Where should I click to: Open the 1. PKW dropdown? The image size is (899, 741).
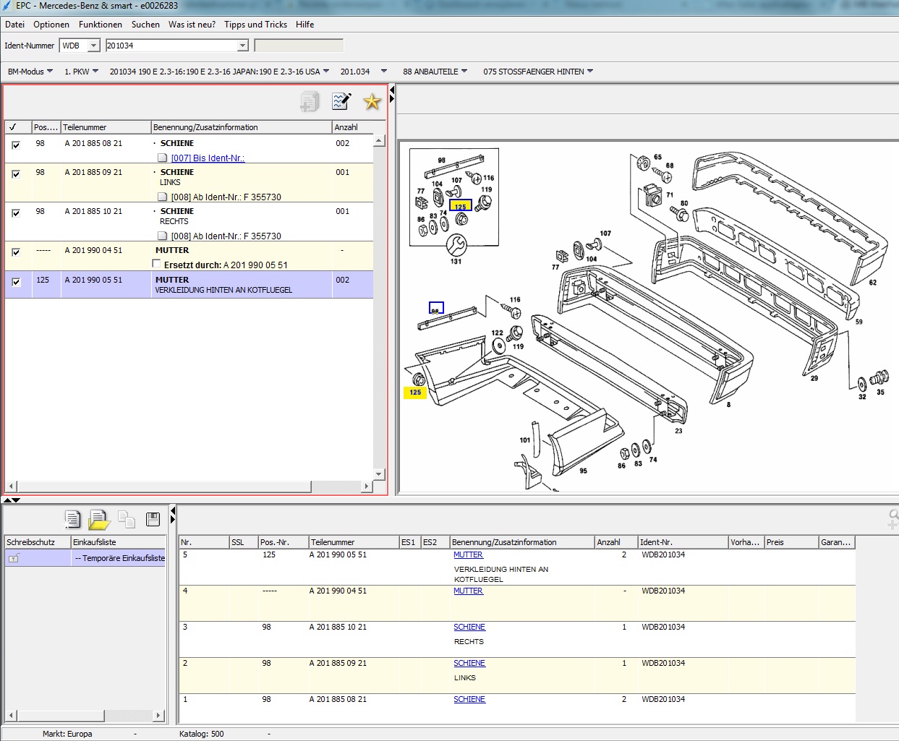point(82,72)
